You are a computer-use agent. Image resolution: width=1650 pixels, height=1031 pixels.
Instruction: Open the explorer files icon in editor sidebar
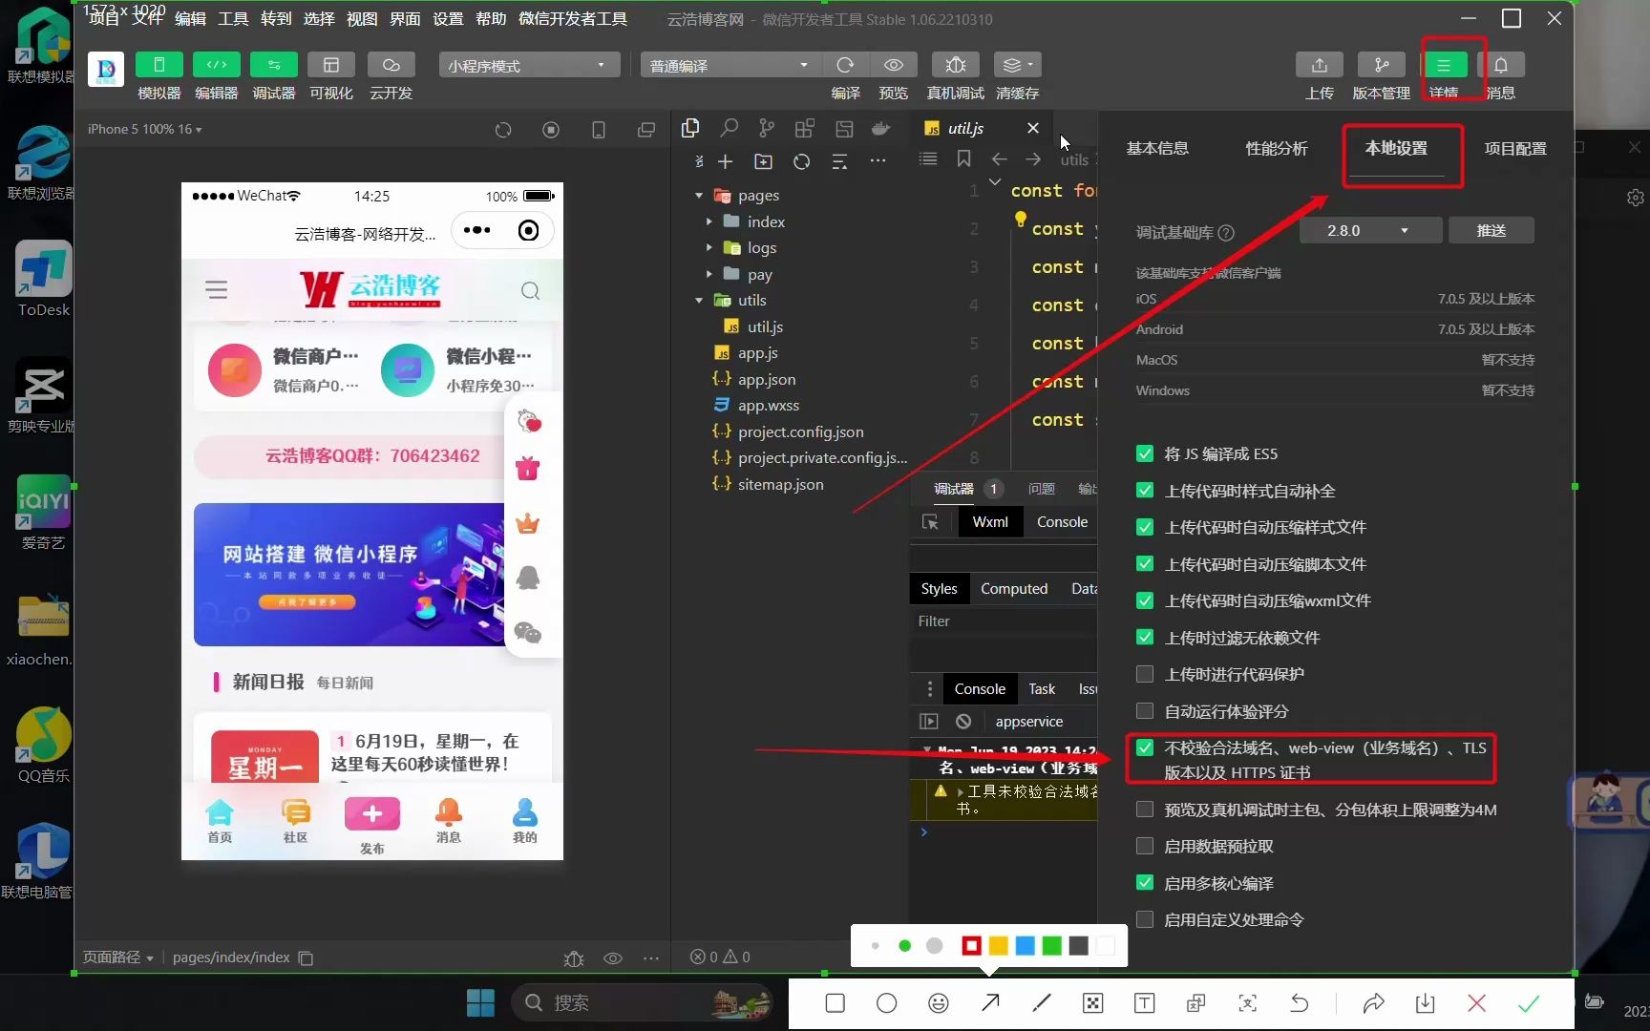tap(690, 128)
